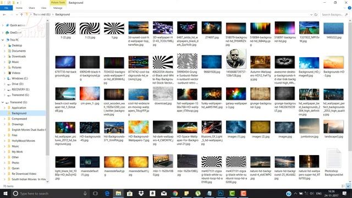Expand the Windows (C:) drive node
Screen dimensions: 352x198
click(x=4, y=78)
